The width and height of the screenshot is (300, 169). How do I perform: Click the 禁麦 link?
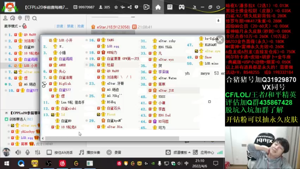click(x=70, y=26)
